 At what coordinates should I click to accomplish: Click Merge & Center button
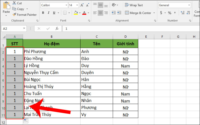(x=138, y=13)
